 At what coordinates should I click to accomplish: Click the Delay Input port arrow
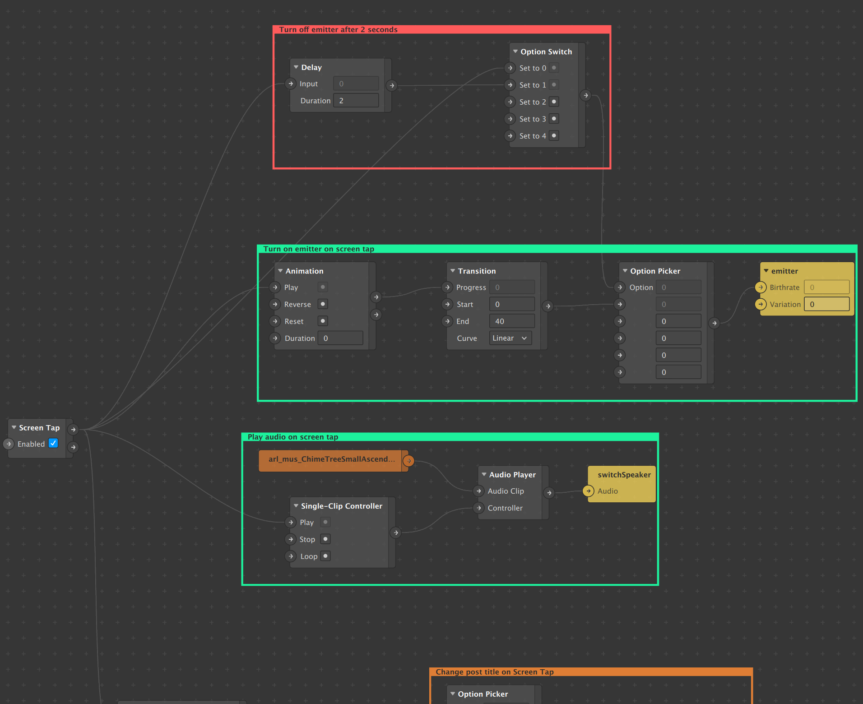(x=291, y=84)
